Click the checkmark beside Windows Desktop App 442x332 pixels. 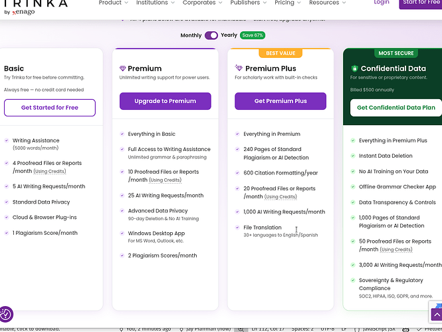122,234
